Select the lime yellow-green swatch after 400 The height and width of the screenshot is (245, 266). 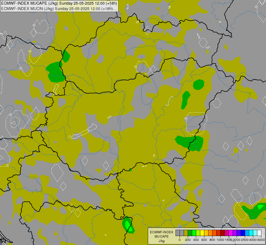(198, 233)
